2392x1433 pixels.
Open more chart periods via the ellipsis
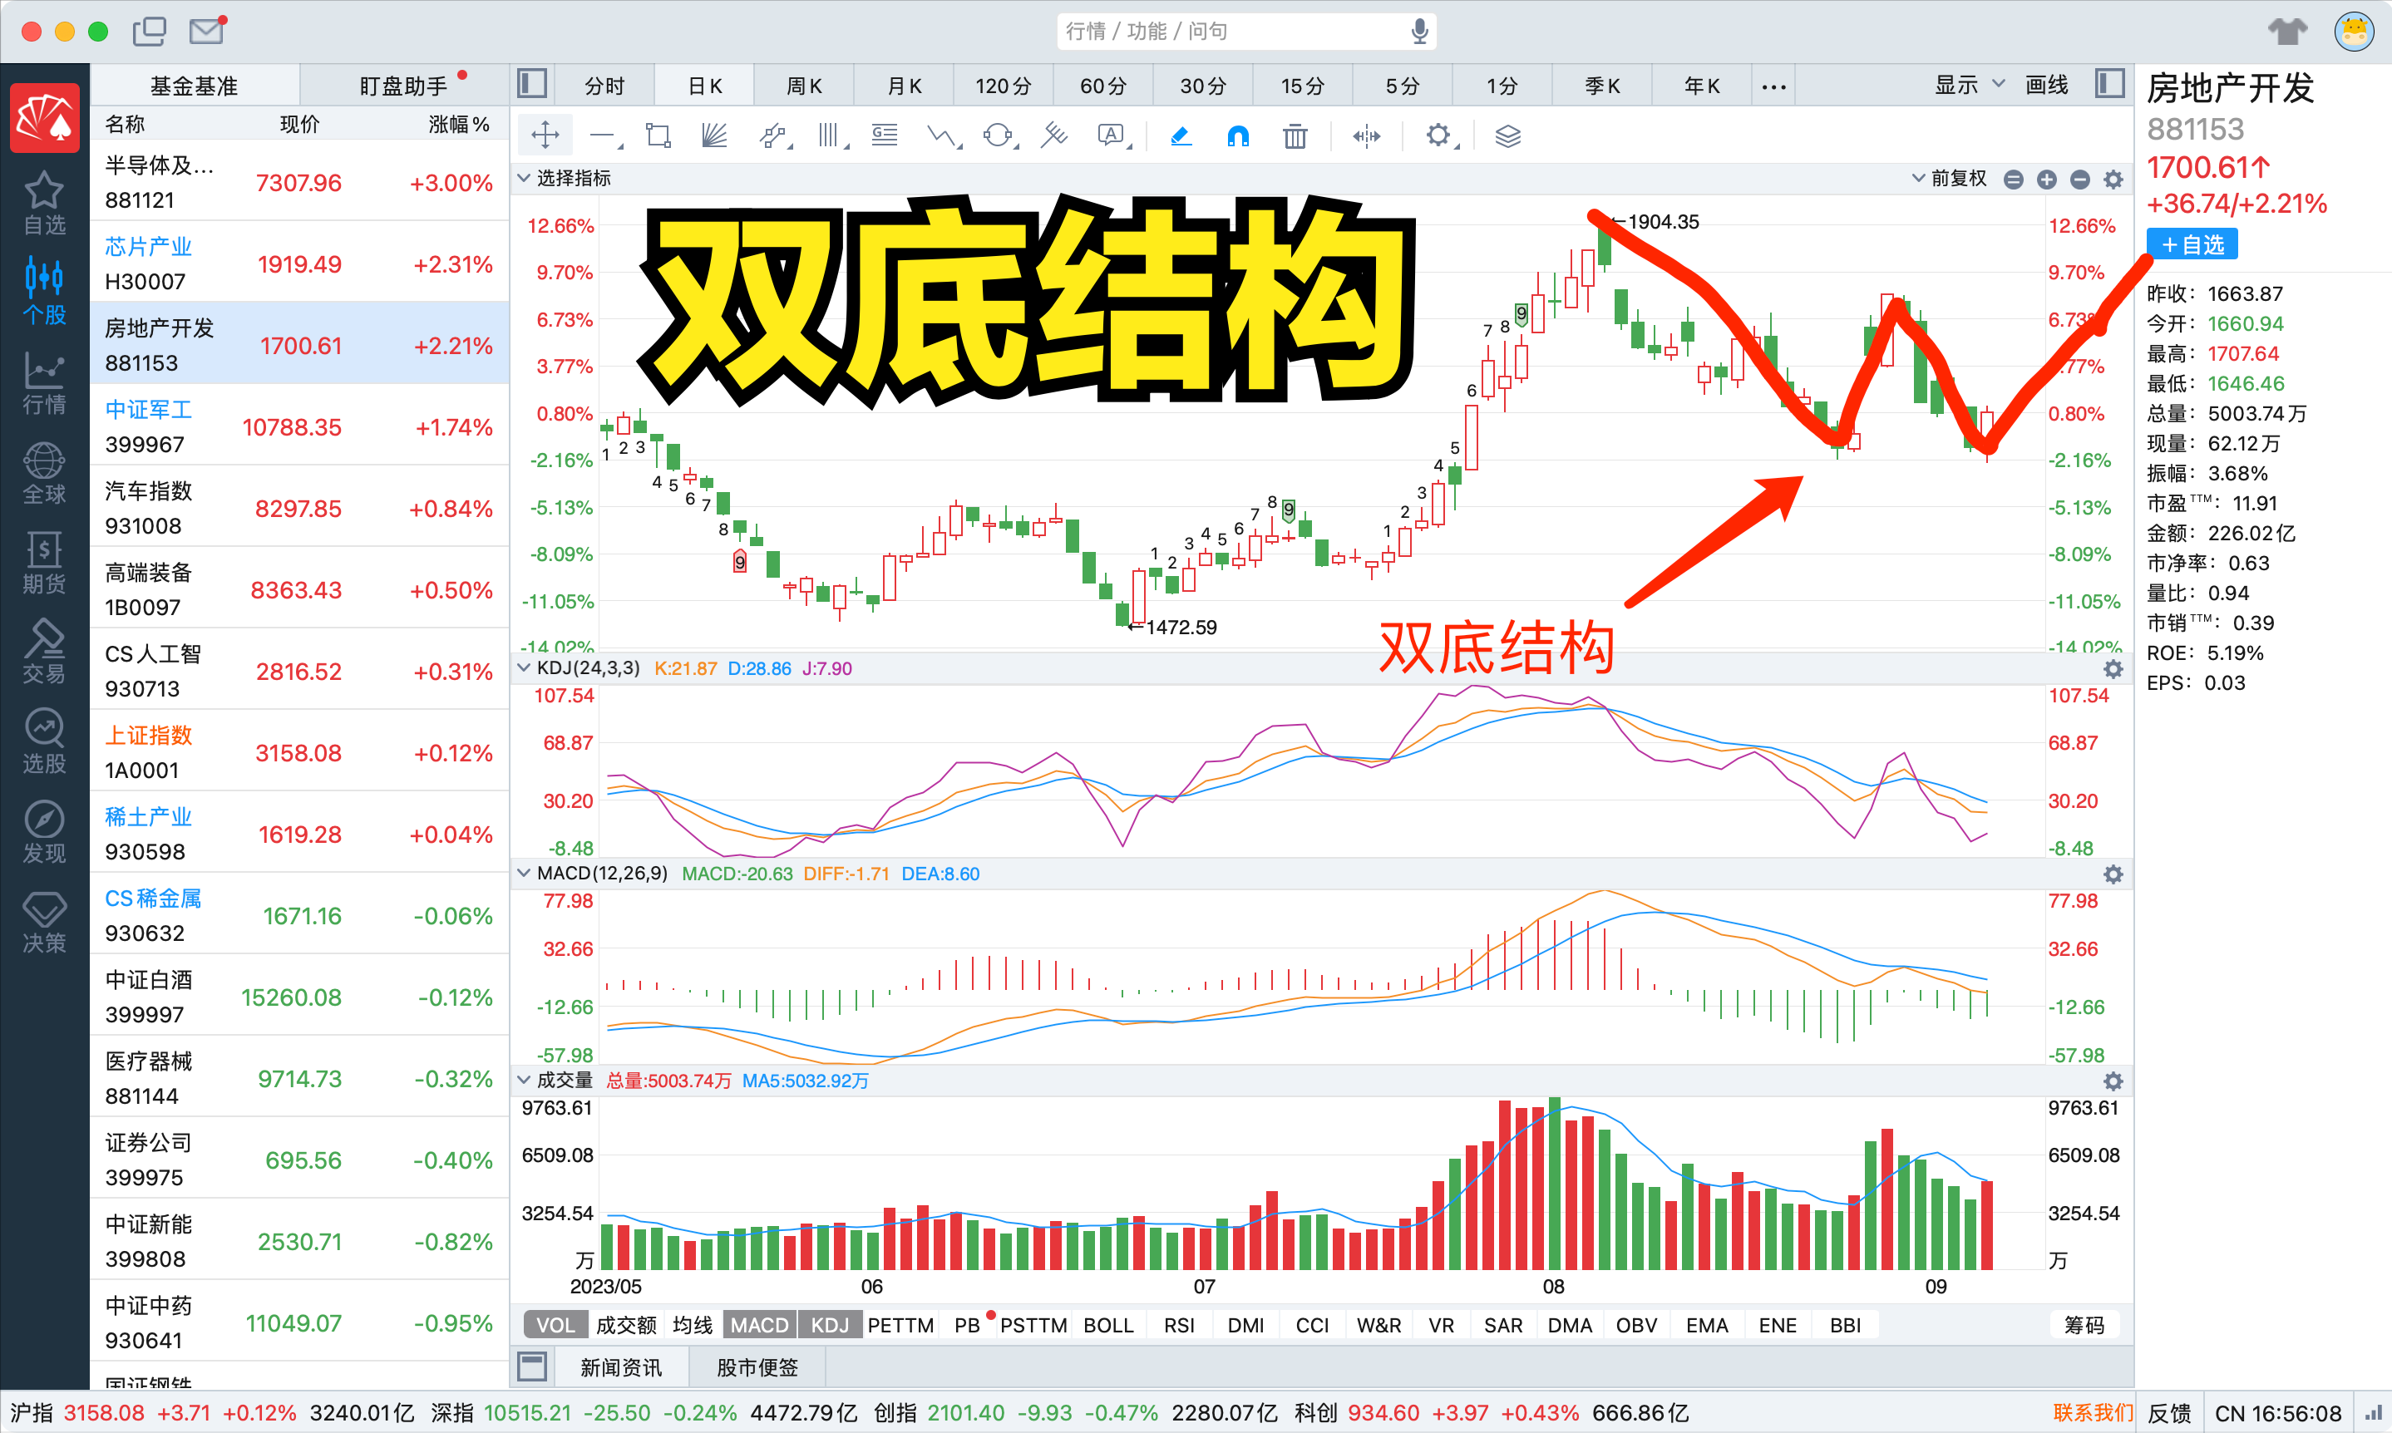[x=1773, y=86]
